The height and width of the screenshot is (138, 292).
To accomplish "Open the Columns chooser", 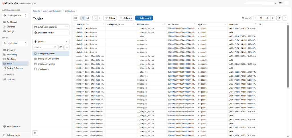I will [126, 18].
